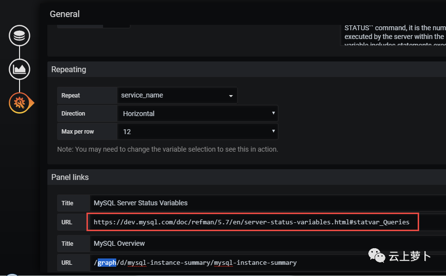Edit the MySQL Overview title field
Image resolution: width=446 pixels, height=276 pixels.
coord(268,244)
